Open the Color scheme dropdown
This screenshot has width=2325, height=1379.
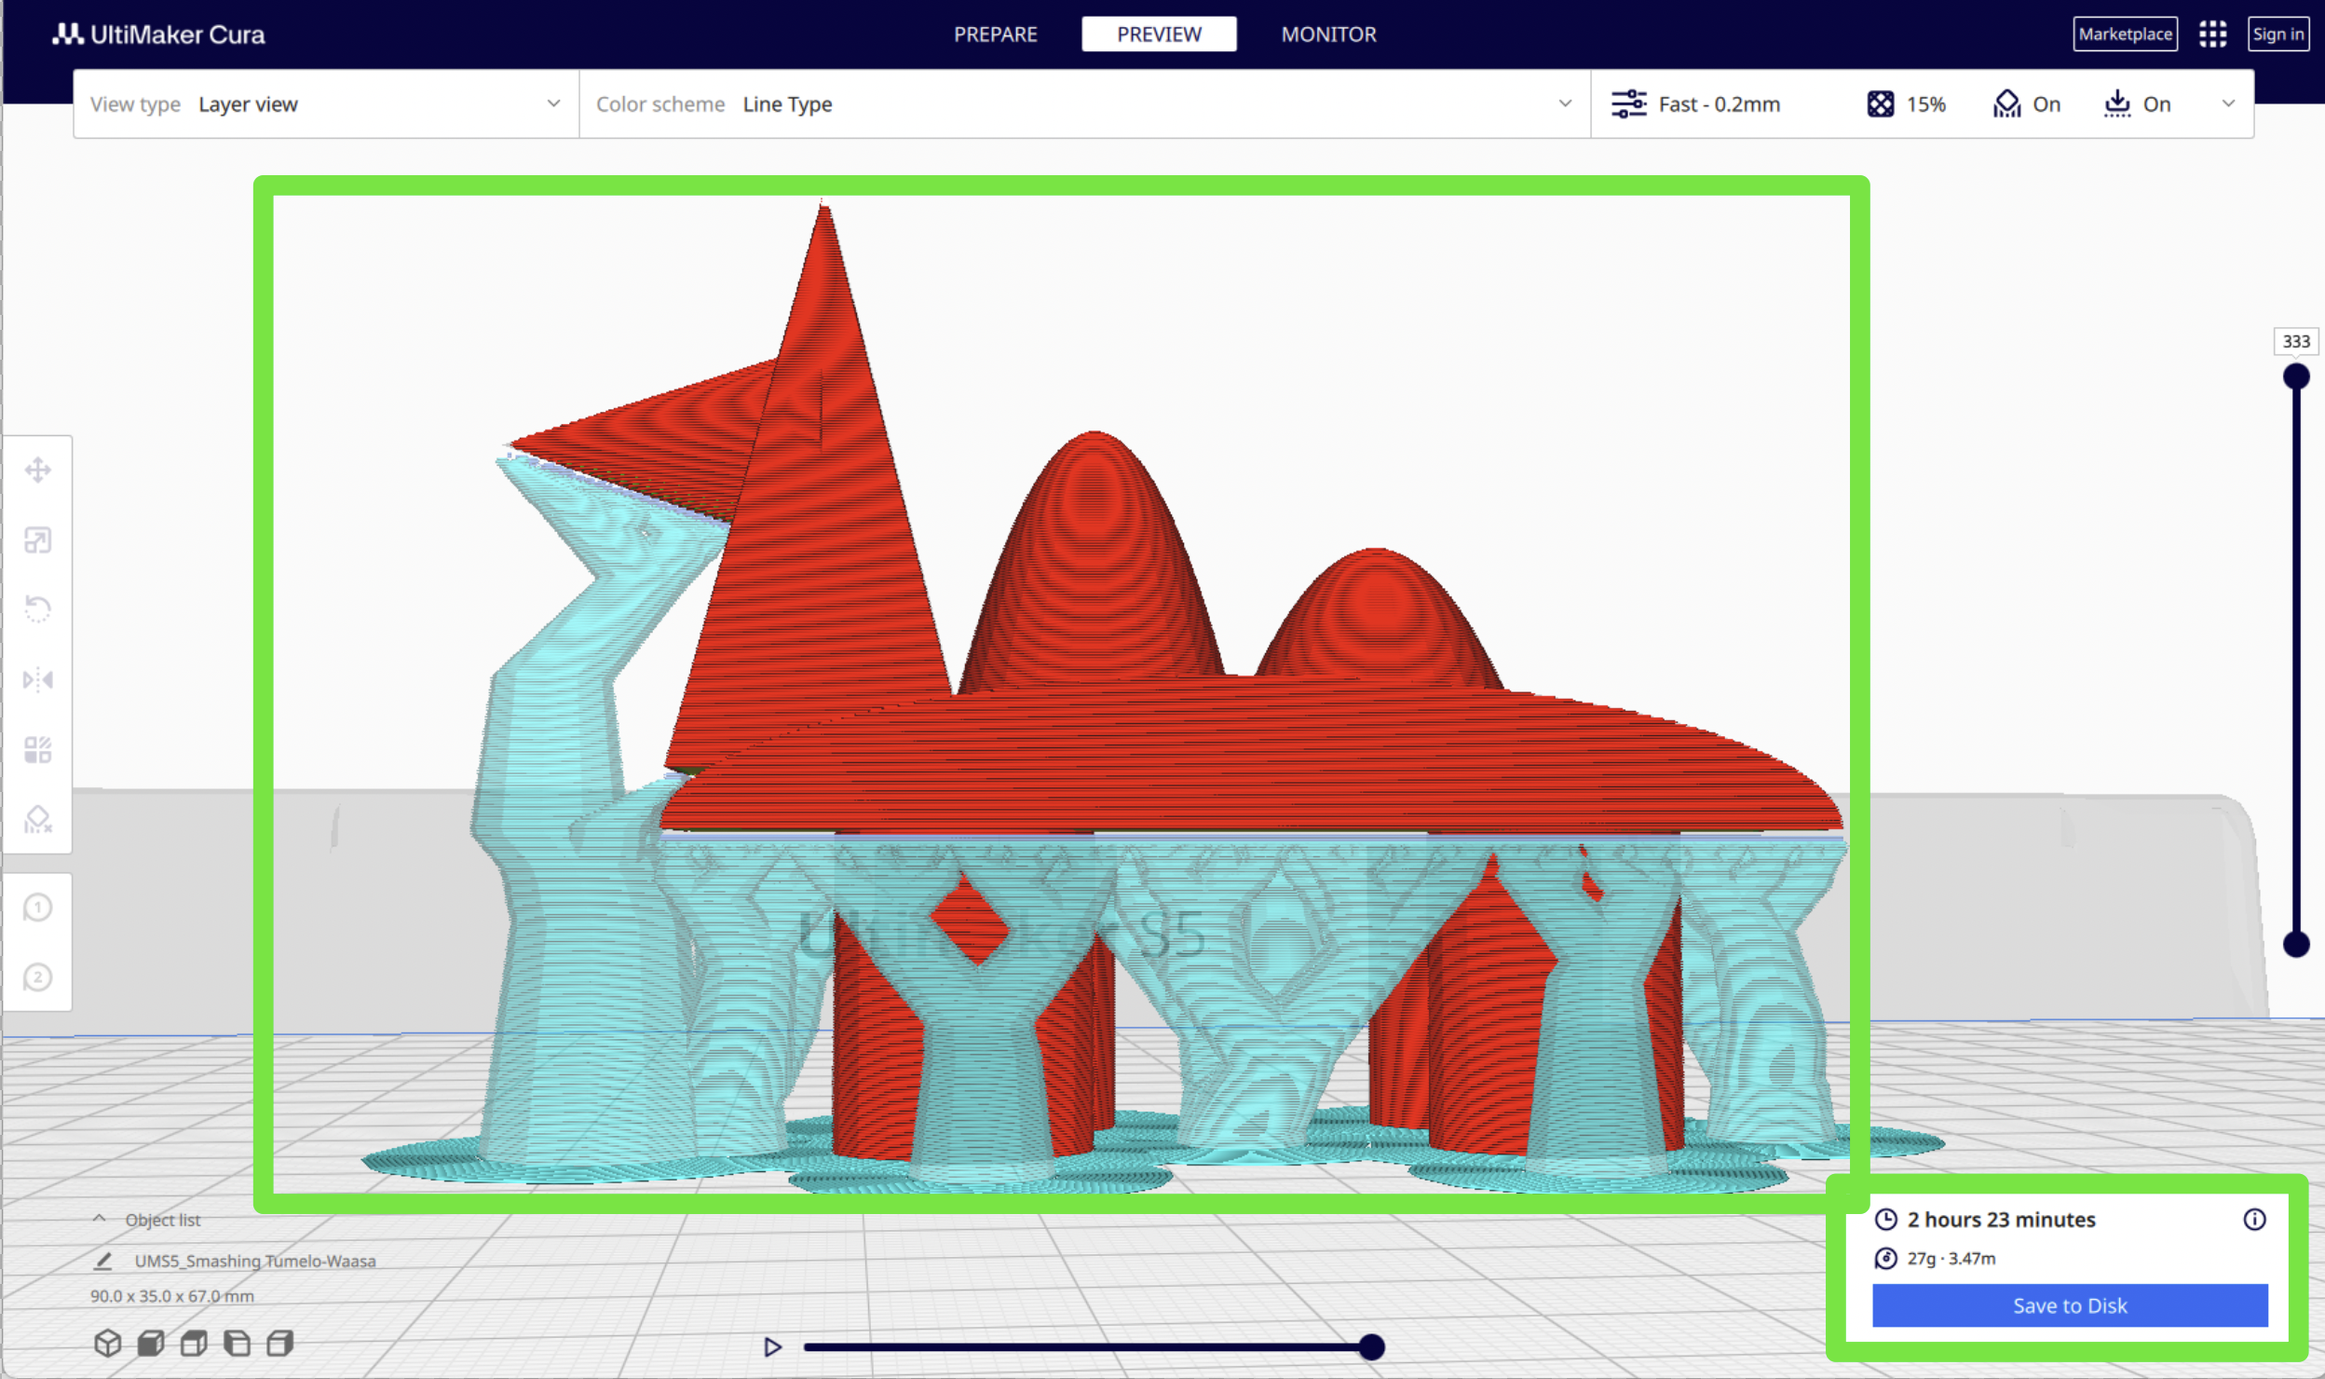pos(1084,104)
